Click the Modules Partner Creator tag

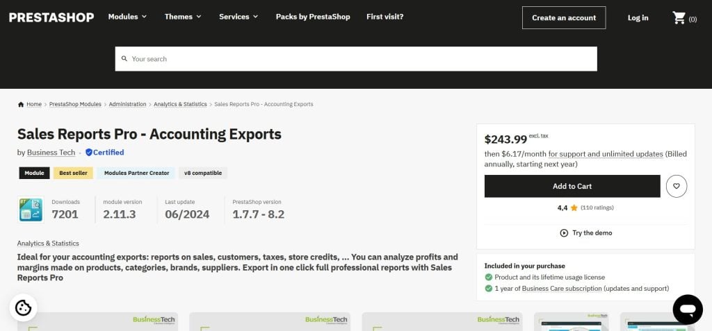tap(136, 173)
